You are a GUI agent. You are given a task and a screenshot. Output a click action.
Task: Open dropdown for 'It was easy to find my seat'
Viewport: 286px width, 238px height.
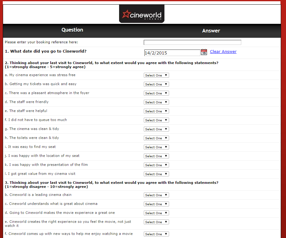pyautogui.click(x=156, y=147)
